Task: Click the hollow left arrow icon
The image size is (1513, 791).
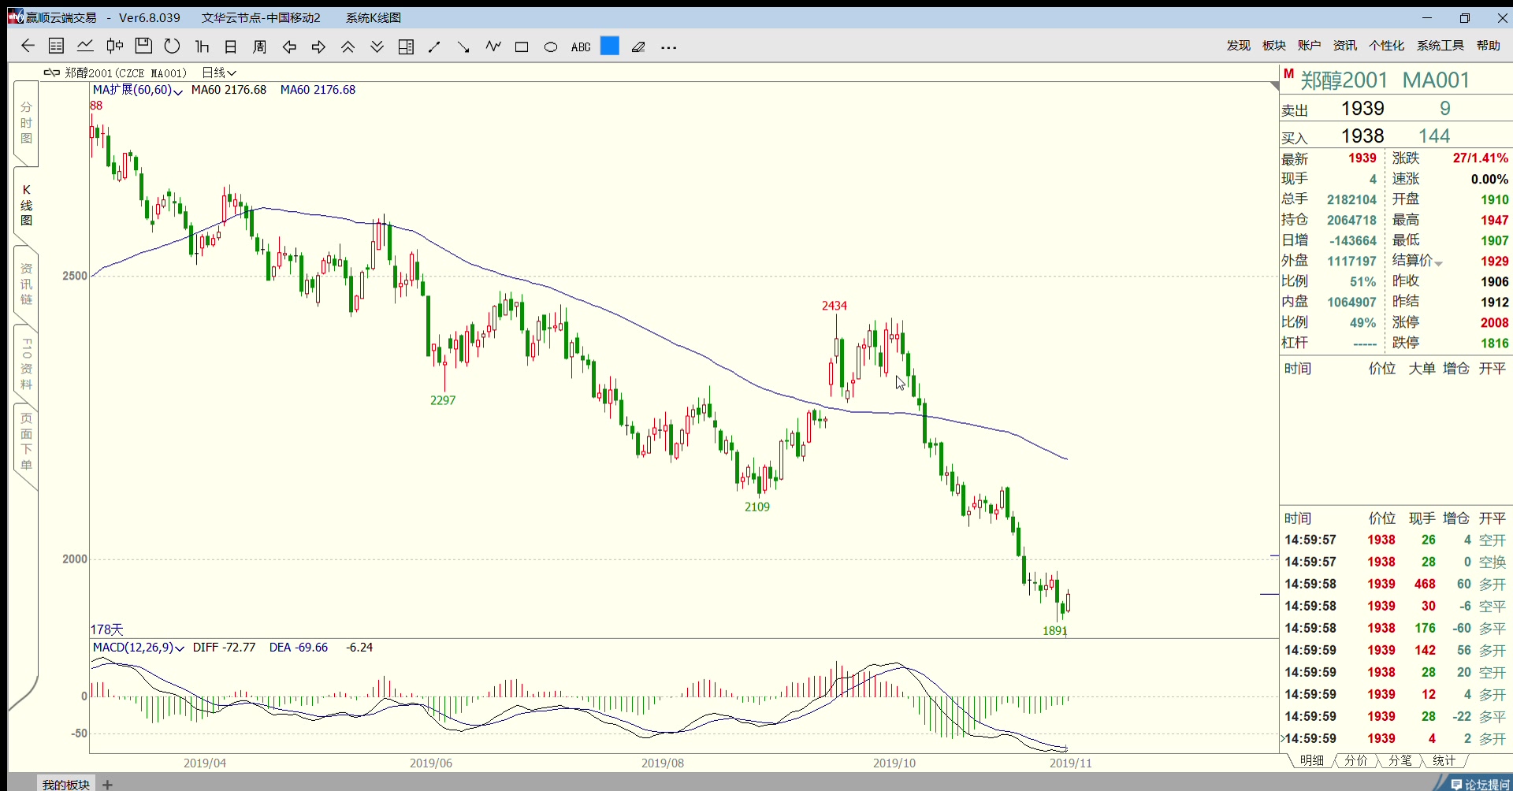Action: point(289,46)
